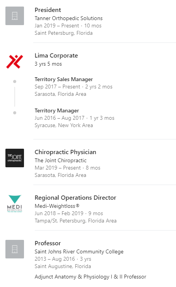Click The Joint Chiropractic black logo

coord(15,158)
